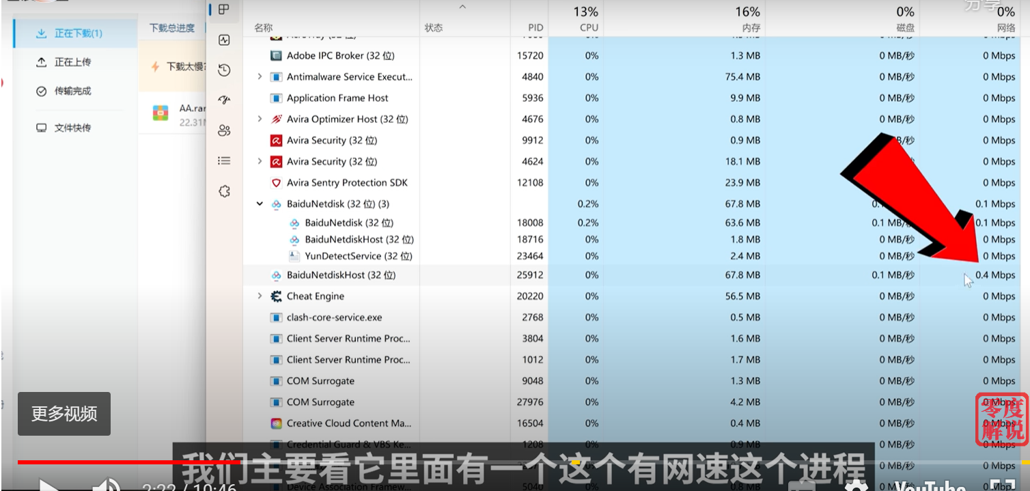Click the 23.9 MB memory value
This screenshot has height=491, width=1030.
click(x=742, y=183)
